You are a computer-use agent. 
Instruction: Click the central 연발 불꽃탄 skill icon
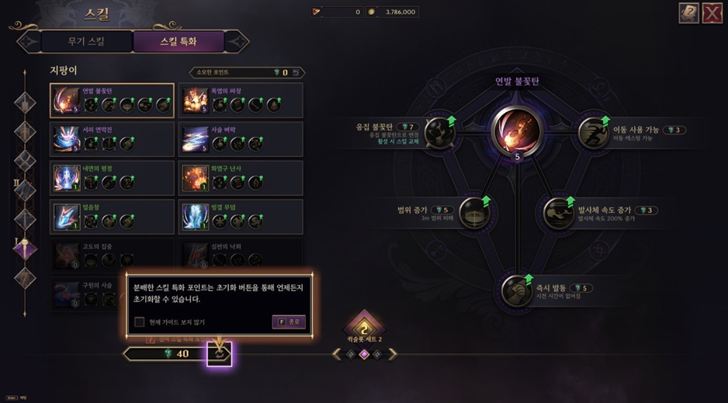517,131
